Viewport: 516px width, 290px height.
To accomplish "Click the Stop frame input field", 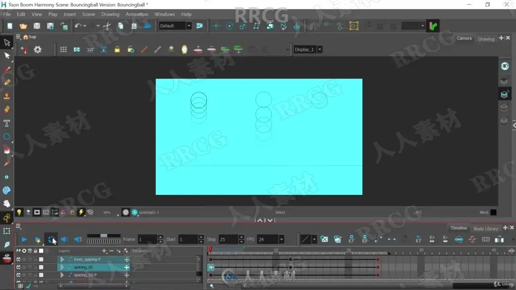I will coord(229,239).
